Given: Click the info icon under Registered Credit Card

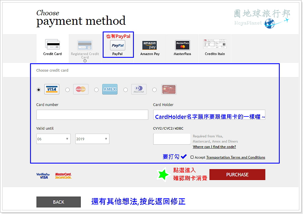Looking at the screenshot, I should coord(85,61).
